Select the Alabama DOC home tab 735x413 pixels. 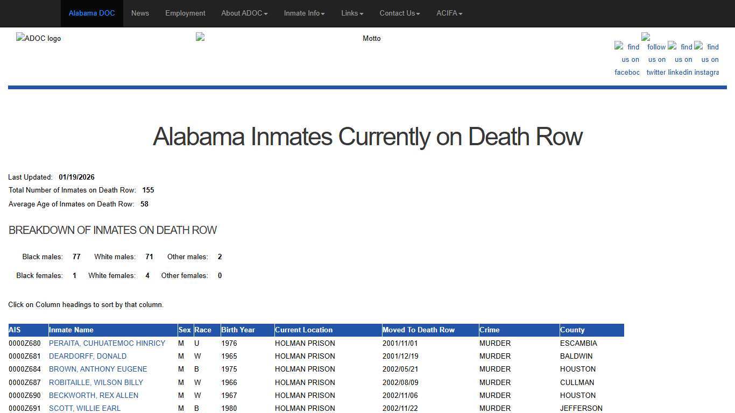tap(91, 13)
